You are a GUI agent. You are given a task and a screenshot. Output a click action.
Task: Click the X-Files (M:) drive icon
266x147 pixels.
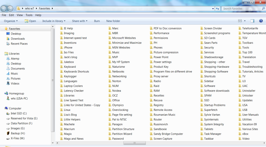(8, 138)
